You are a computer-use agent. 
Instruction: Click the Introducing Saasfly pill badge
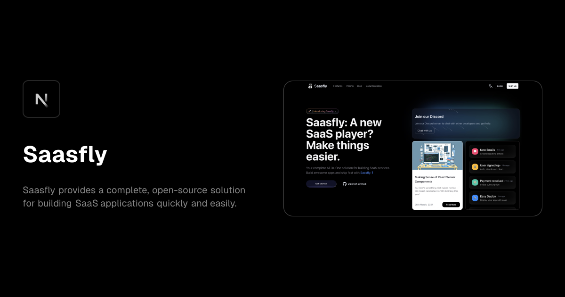[x=323, y=111]
